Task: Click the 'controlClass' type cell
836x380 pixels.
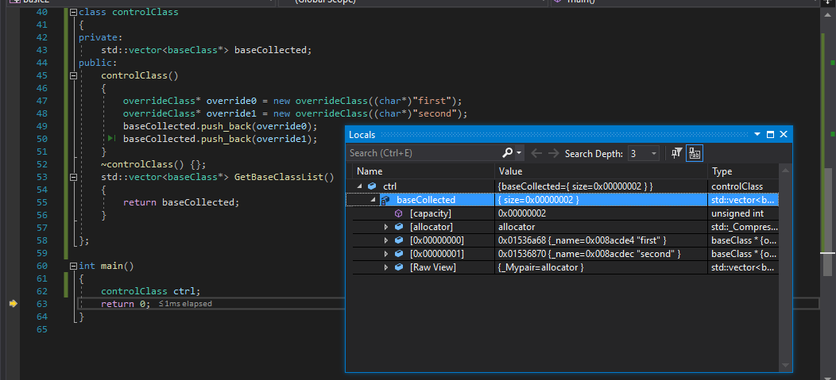Action: (x=737, y=186)
